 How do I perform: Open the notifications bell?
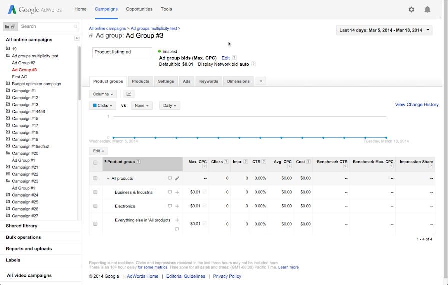(x=427, y=9)
